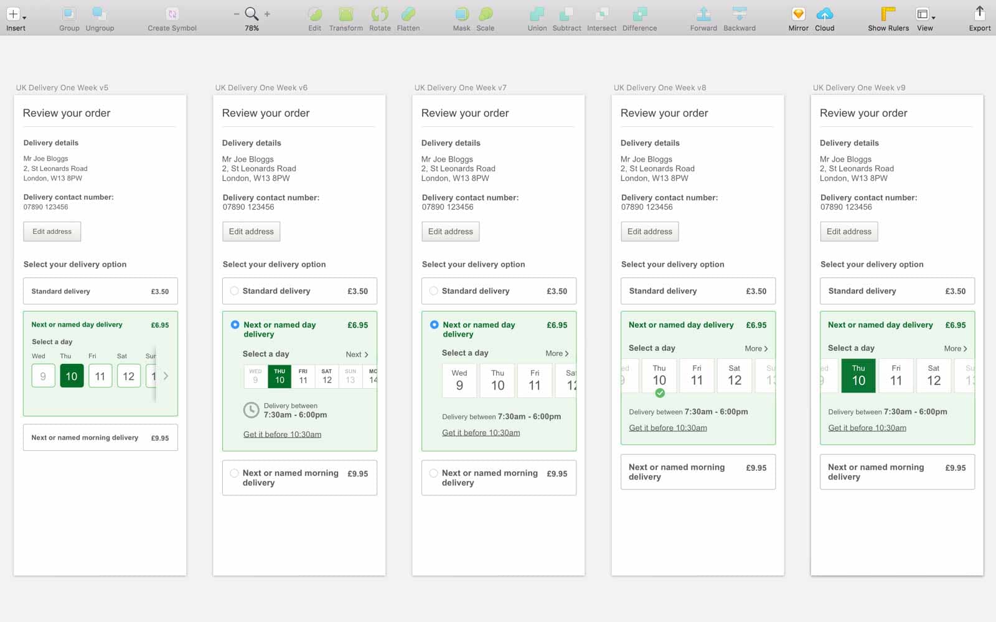This screenshot has height=622, width=996.
Task: Click the Edit address button in v9 artboard
Action: 848,231
